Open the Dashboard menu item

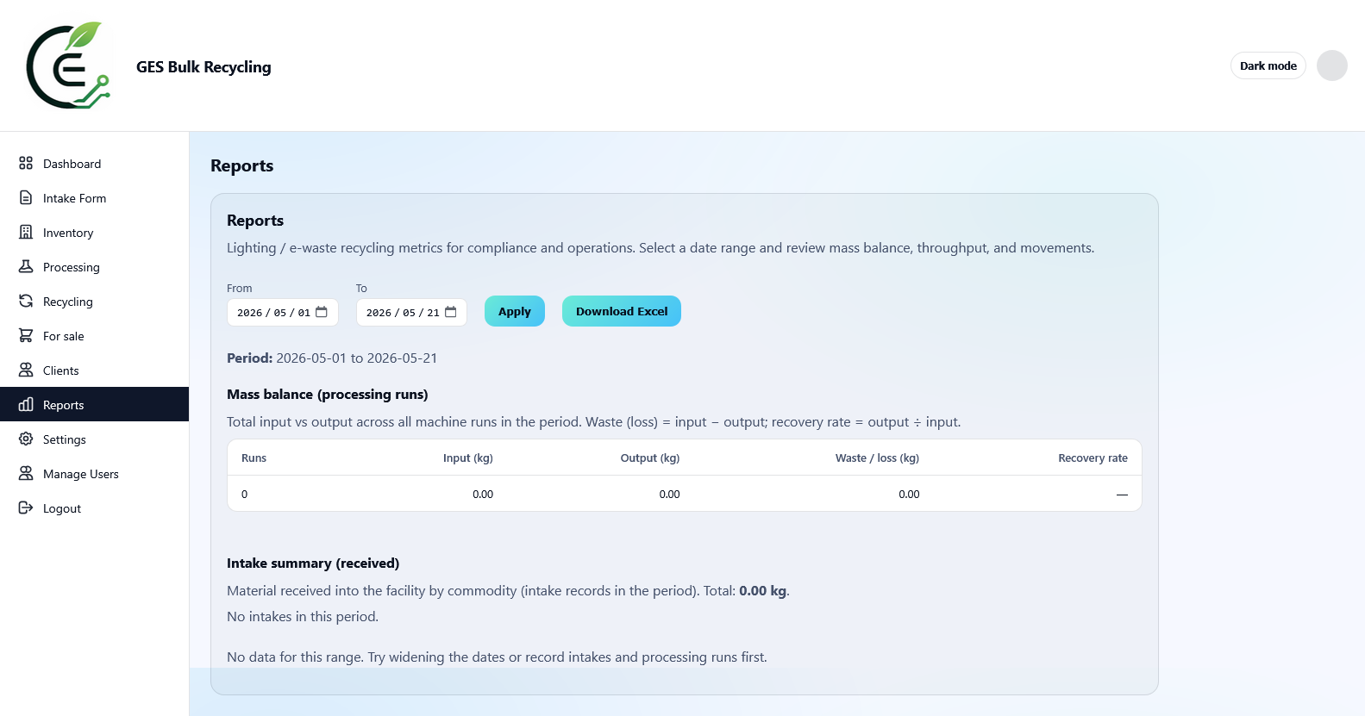[94, 164]
